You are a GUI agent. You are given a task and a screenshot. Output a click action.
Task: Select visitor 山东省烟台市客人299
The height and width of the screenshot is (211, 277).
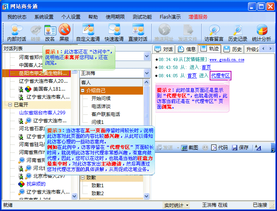pyautogui.click(x=42, y=113)
